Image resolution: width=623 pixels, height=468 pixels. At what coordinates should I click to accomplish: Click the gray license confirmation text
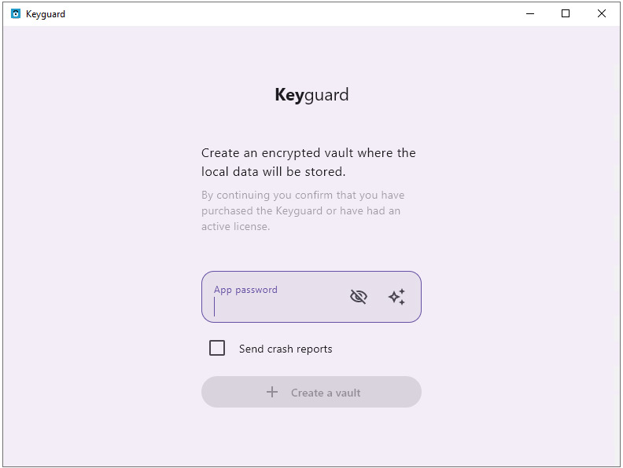(303, 210)
